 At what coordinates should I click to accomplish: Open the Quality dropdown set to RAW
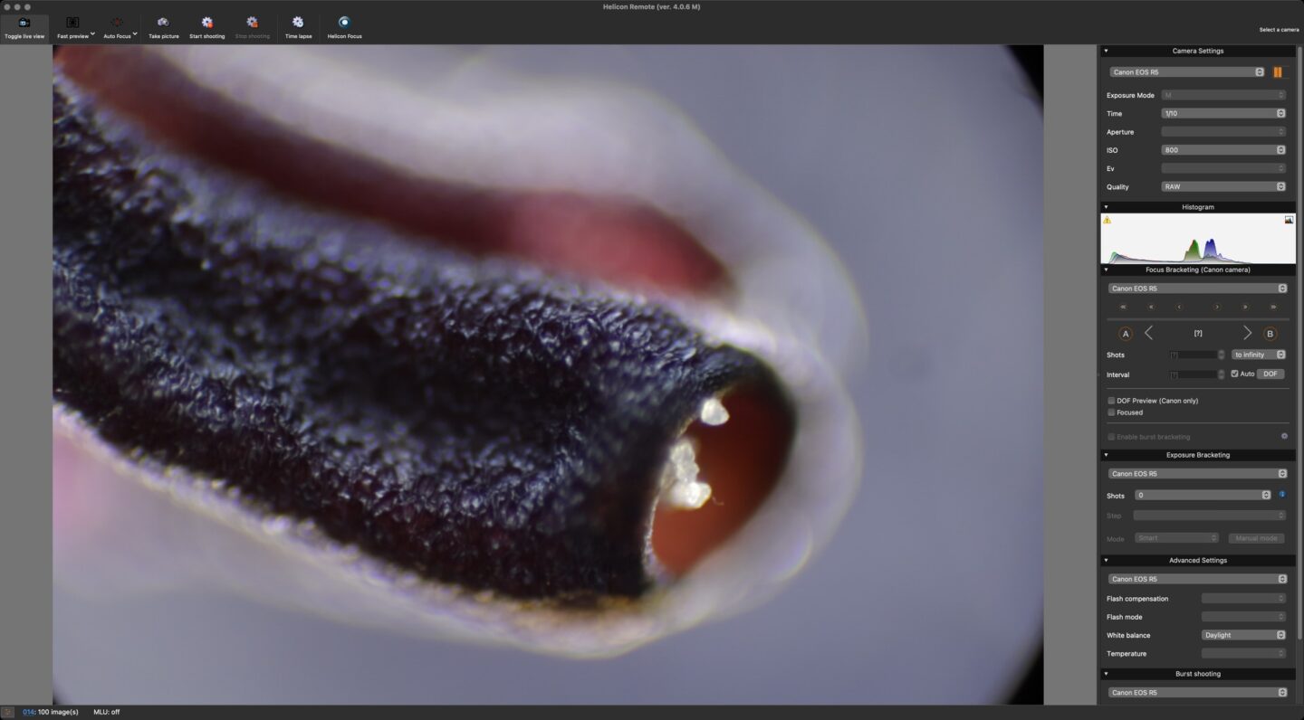(1222, 187)
